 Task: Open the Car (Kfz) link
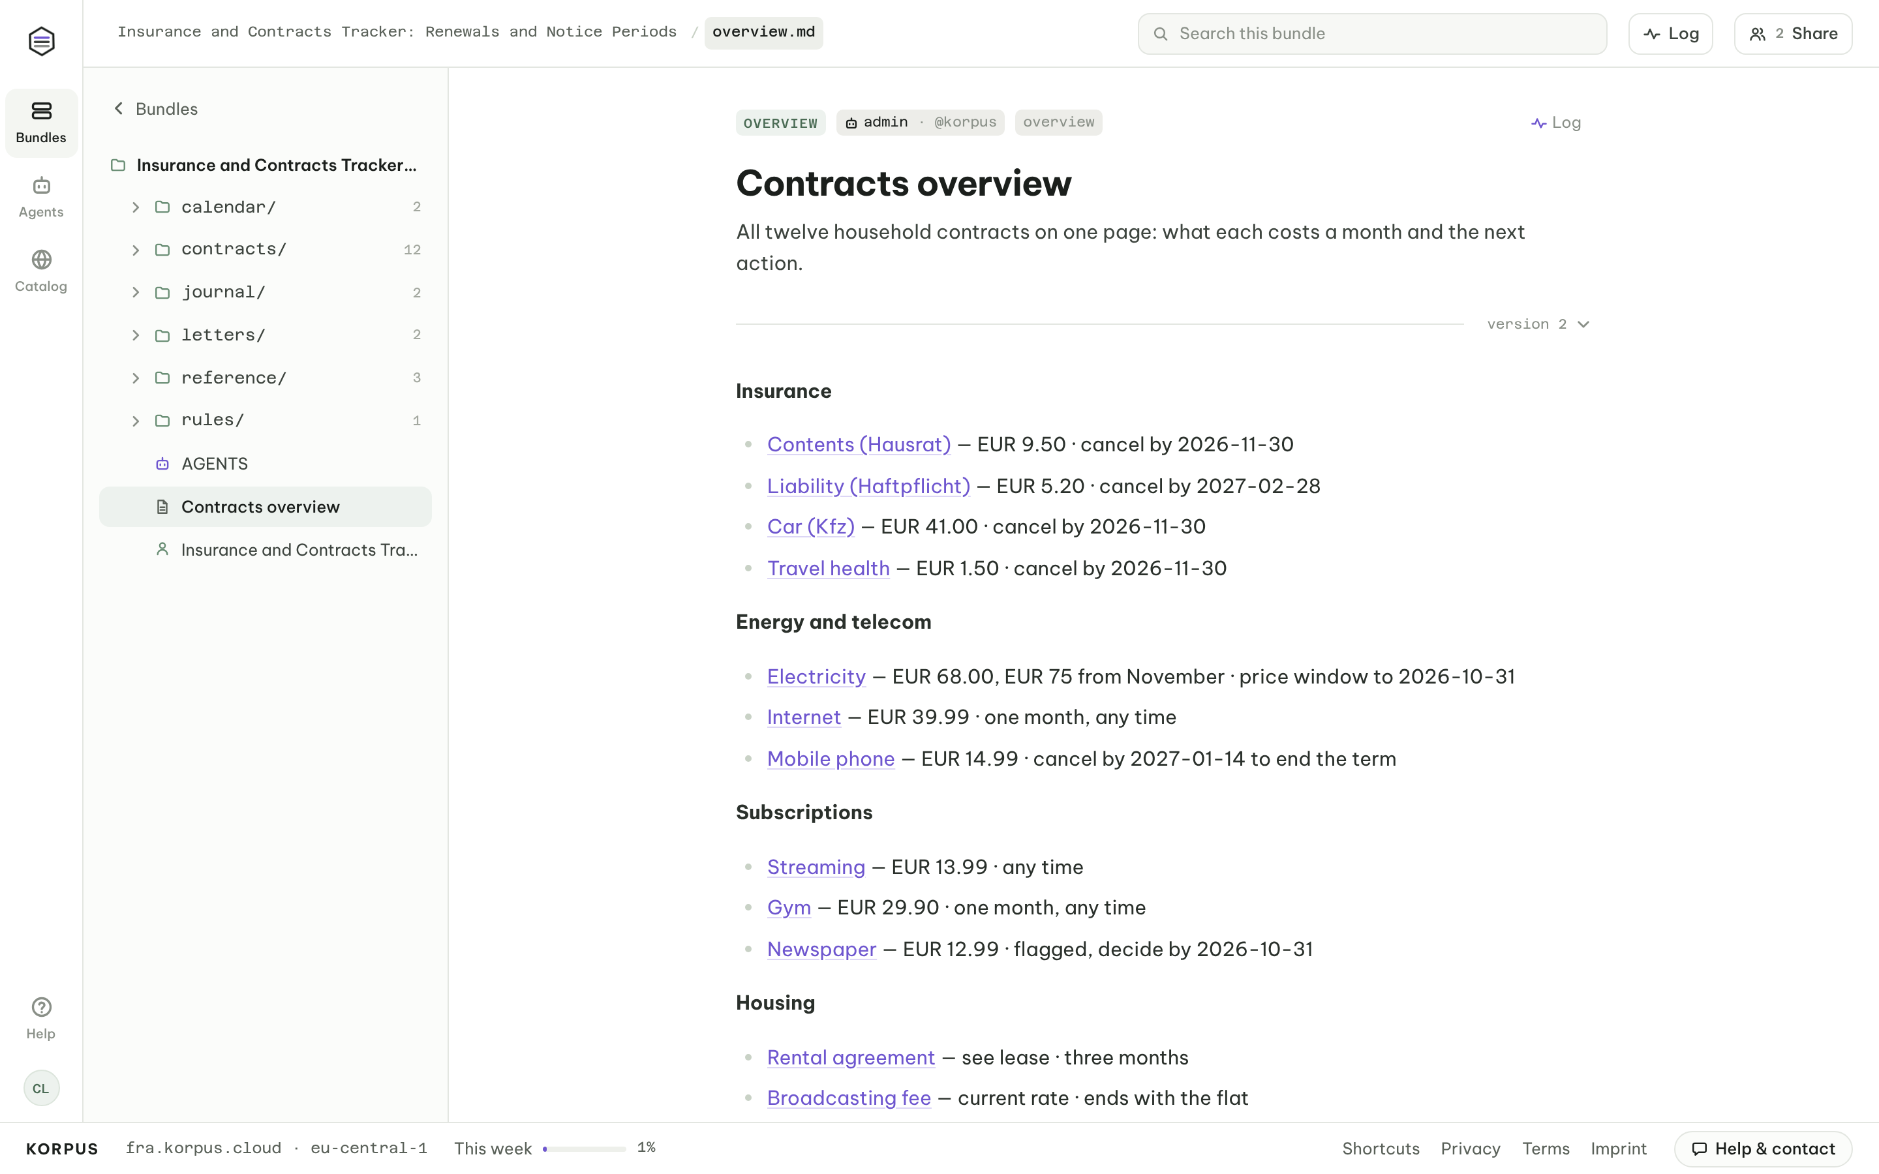pyautogui.click(x=810, y=527)
